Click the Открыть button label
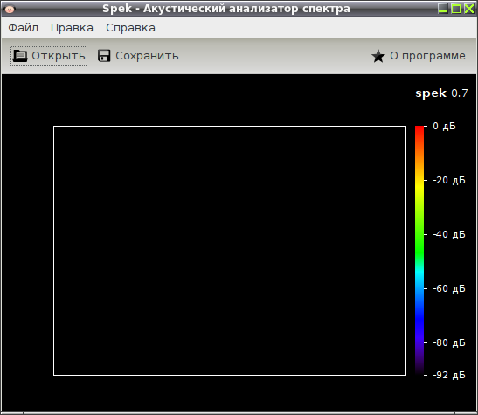The width and height of the screenshot is (478, 415). click(x=59, y=56)
